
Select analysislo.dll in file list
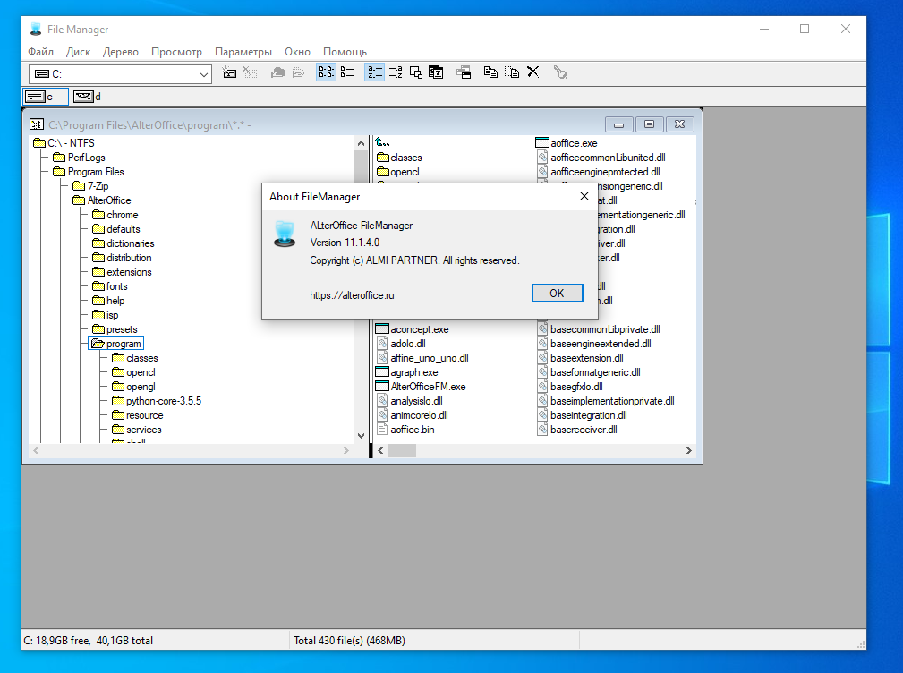coord(410,401)
